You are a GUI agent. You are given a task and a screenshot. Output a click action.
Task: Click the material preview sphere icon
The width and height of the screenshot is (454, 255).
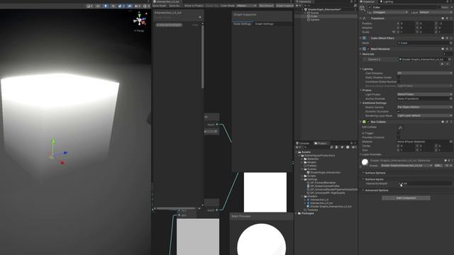click(365, 162)
